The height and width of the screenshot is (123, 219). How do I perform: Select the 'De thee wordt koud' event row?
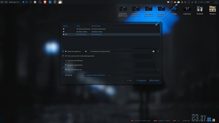point(111,29)
